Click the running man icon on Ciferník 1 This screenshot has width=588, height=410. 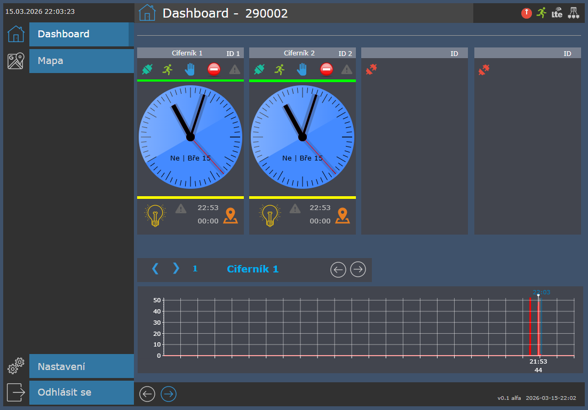[x=168, y=69]
